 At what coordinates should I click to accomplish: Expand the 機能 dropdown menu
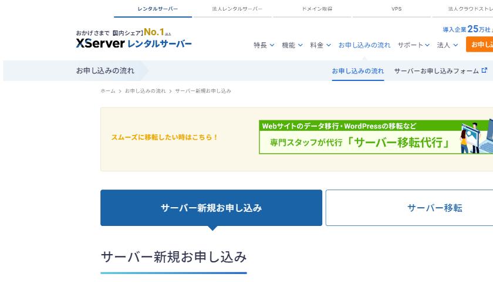[292, 45]
